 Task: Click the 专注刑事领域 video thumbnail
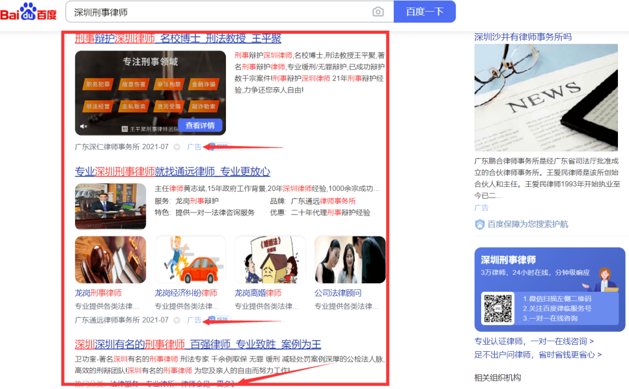coord(150,93)
